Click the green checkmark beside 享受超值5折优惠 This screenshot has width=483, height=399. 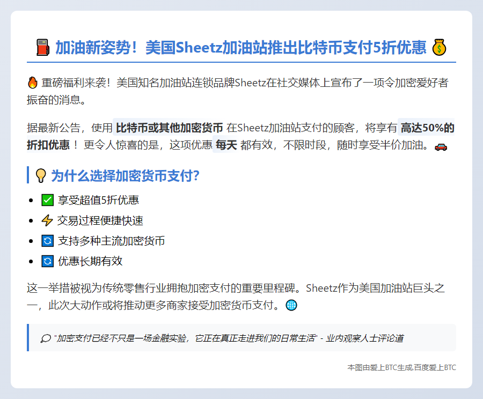47,200
